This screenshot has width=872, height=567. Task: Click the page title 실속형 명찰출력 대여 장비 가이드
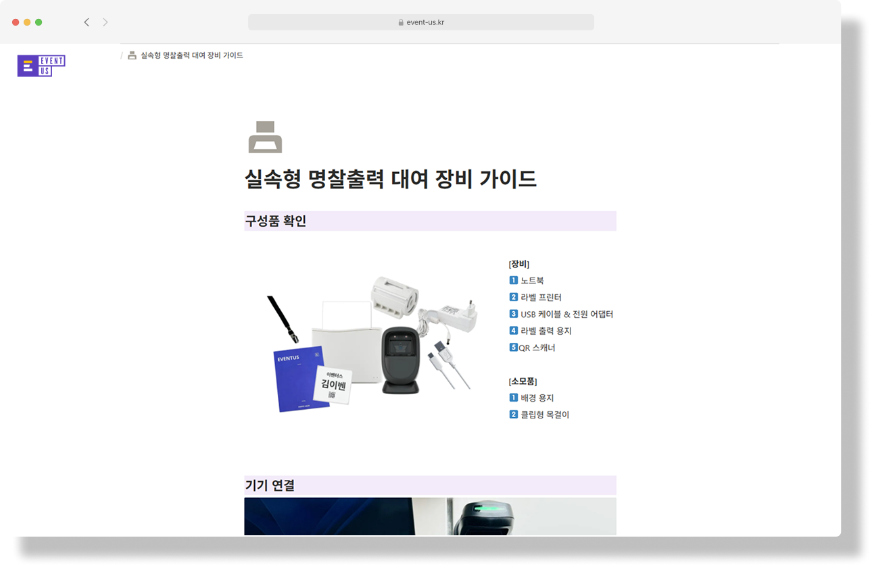click(391, 180)
